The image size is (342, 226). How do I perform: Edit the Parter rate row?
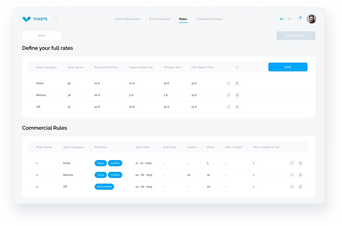[x=228, y=83]
